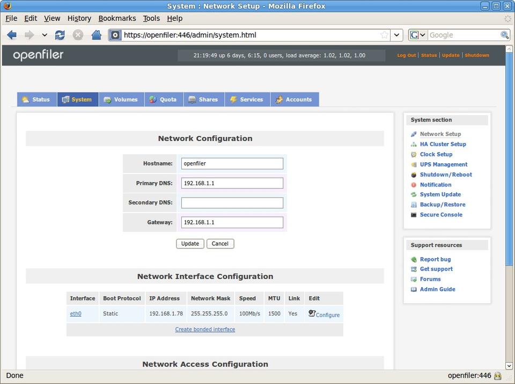Open the HA Cluster Setup link
The height and width of the screenshot is (384, 515).
point(443,144)
